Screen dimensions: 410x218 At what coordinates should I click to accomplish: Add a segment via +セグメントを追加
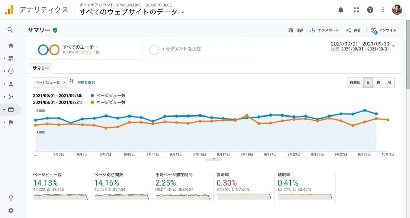199,50
